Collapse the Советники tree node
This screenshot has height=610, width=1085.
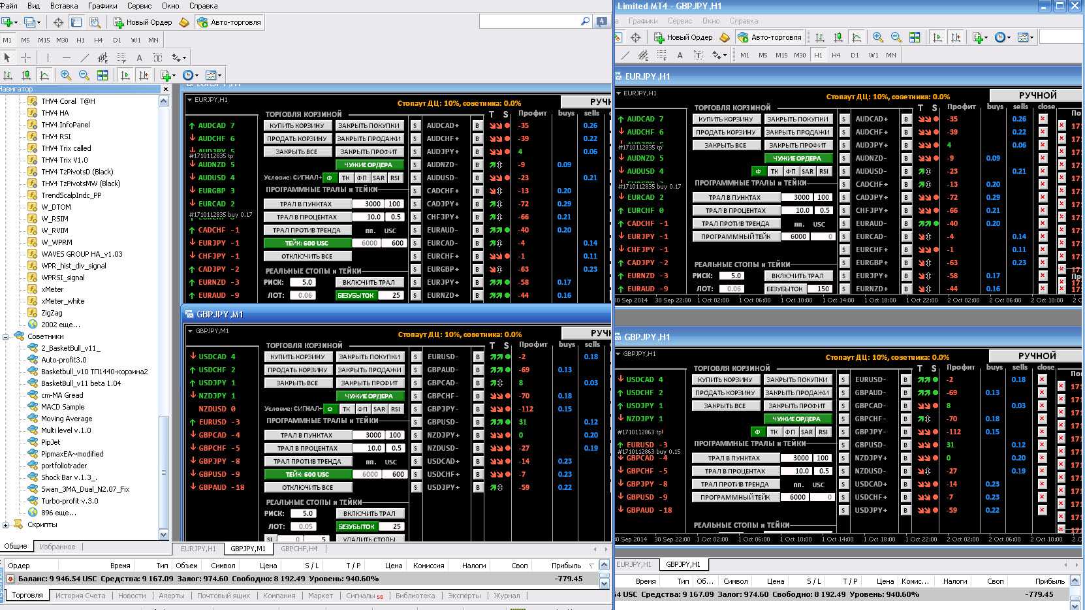point(6,336)
